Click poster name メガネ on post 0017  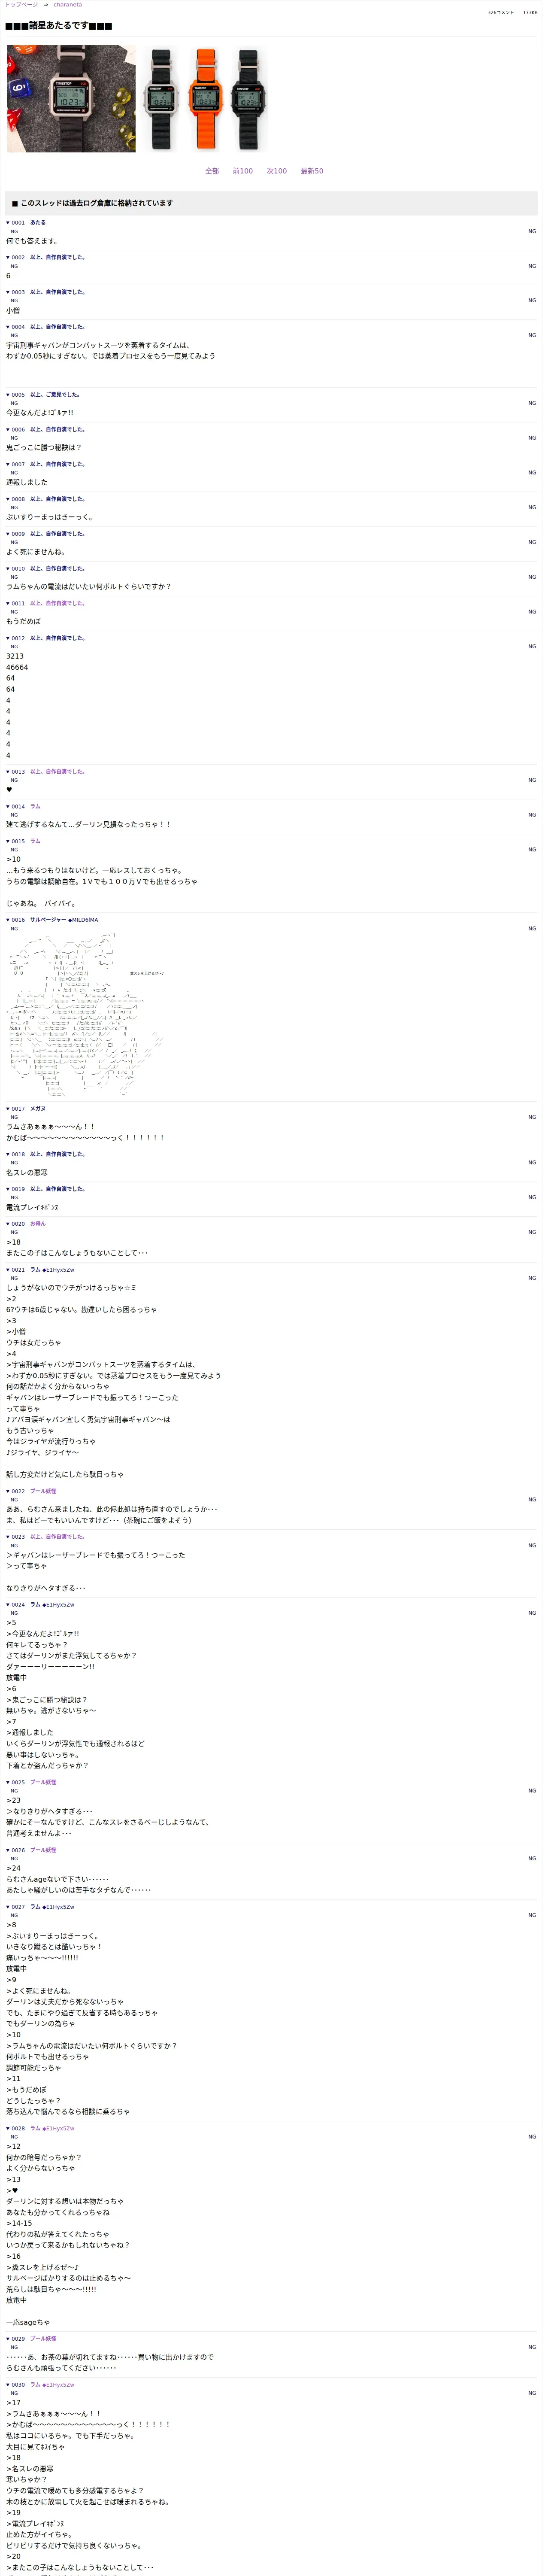(x=38, y=1109)
